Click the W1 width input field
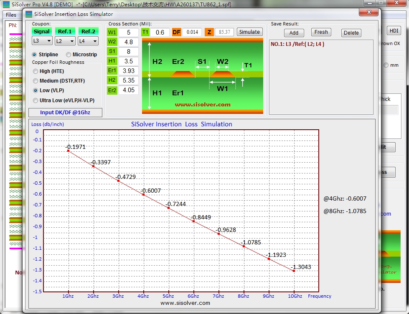This screenshot has width=409, height=314. click(x=129, y=33)
